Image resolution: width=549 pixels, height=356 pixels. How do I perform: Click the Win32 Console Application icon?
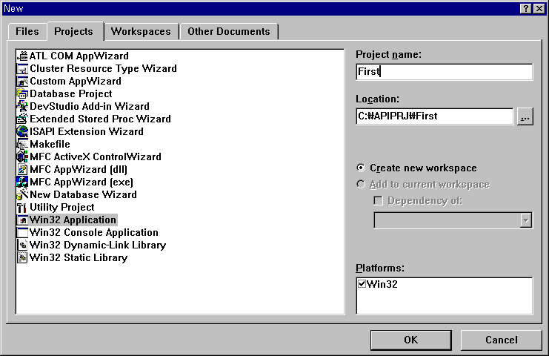click(x=22, y=233)
